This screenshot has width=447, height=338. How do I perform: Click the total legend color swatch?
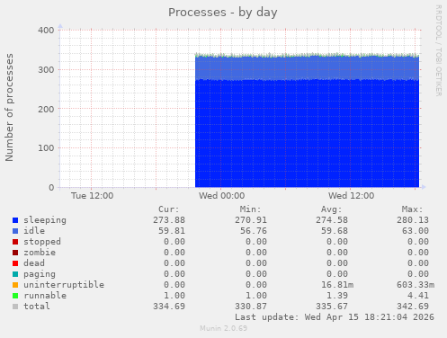coord(15,307)
